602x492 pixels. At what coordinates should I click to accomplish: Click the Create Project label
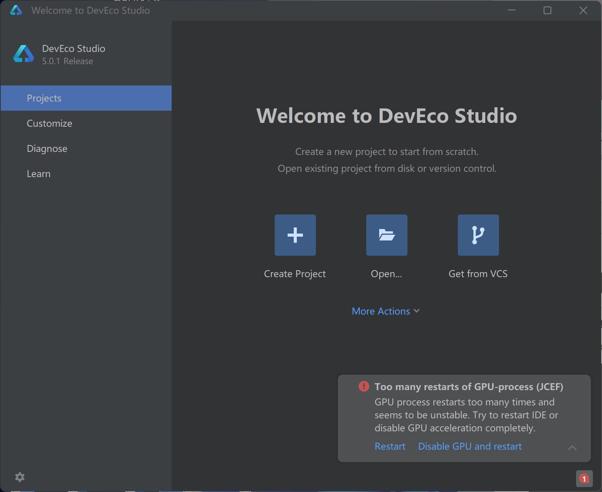pos(295,274)
